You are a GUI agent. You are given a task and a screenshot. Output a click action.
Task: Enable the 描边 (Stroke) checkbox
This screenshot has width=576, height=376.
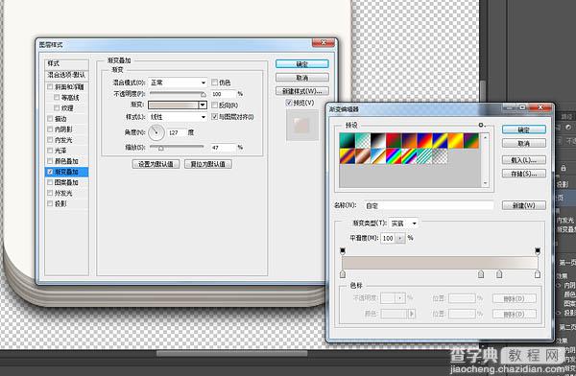(x=50, y=119)
